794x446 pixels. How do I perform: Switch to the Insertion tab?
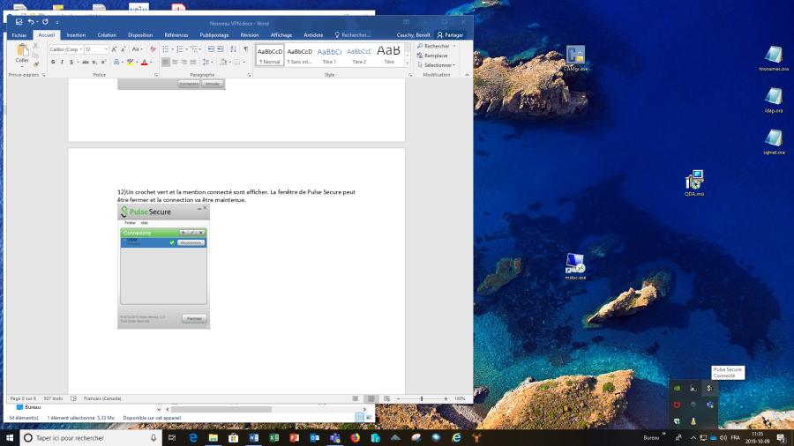pos(76,35)
